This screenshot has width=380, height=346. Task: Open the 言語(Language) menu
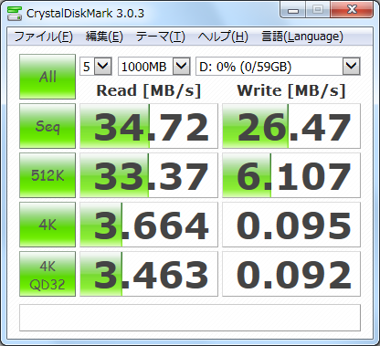pyautogui.click(x=302, y=37)
